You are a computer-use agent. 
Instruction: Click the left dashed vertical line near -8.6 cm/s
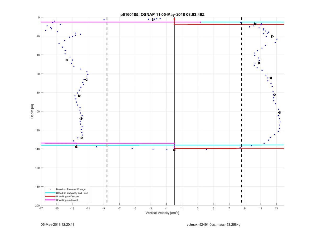coord(107,111)
